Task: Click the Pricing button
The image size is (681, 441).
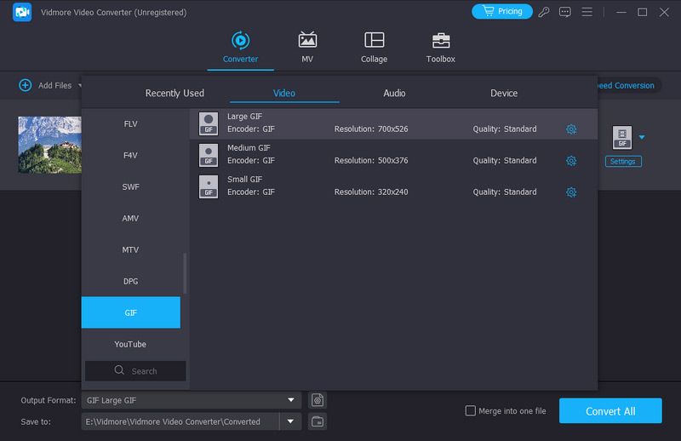Action: pyautogui.click(x=501, y=12)
